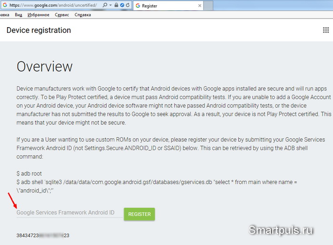Click the partially visible Правка menu

coord(4,15)
